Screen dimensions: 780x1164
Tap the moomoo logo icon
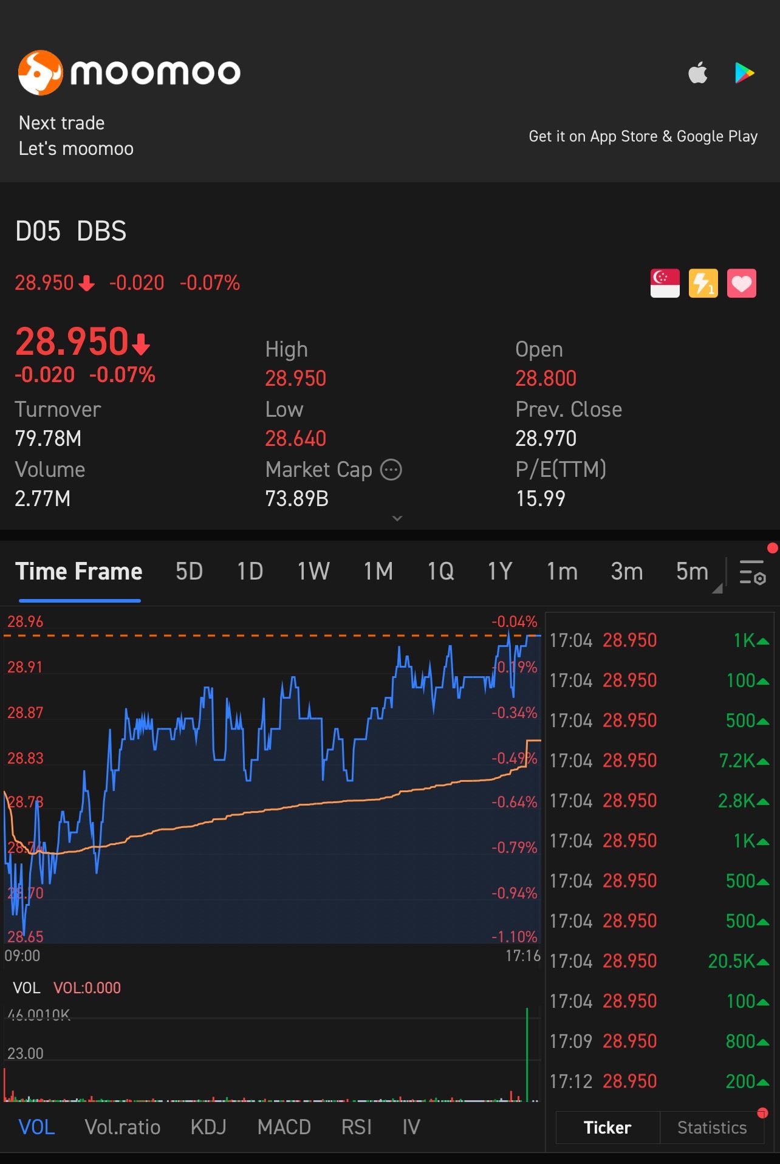pos(40,73)
